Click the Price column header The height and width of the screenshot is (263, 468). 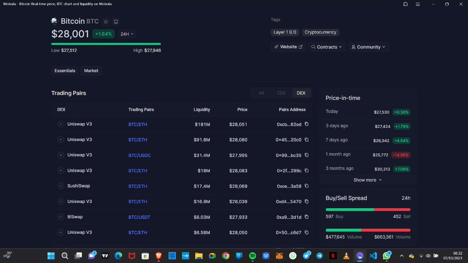tap(242, 109)
